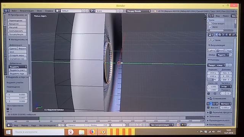Open the Файл menu
Viewport: 244px width, 137px height.
click(x=14, y=11)
